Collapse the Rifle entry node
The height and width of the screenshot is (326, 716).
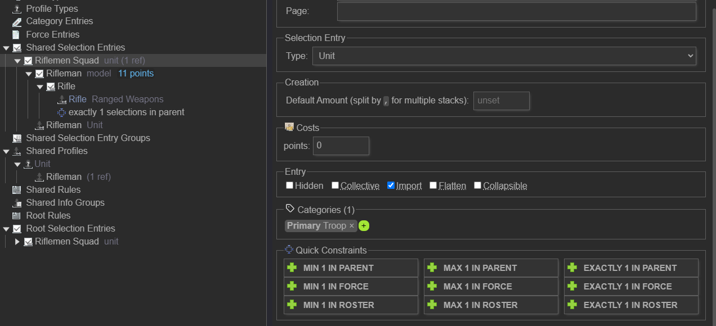click(x=40, y=87)
